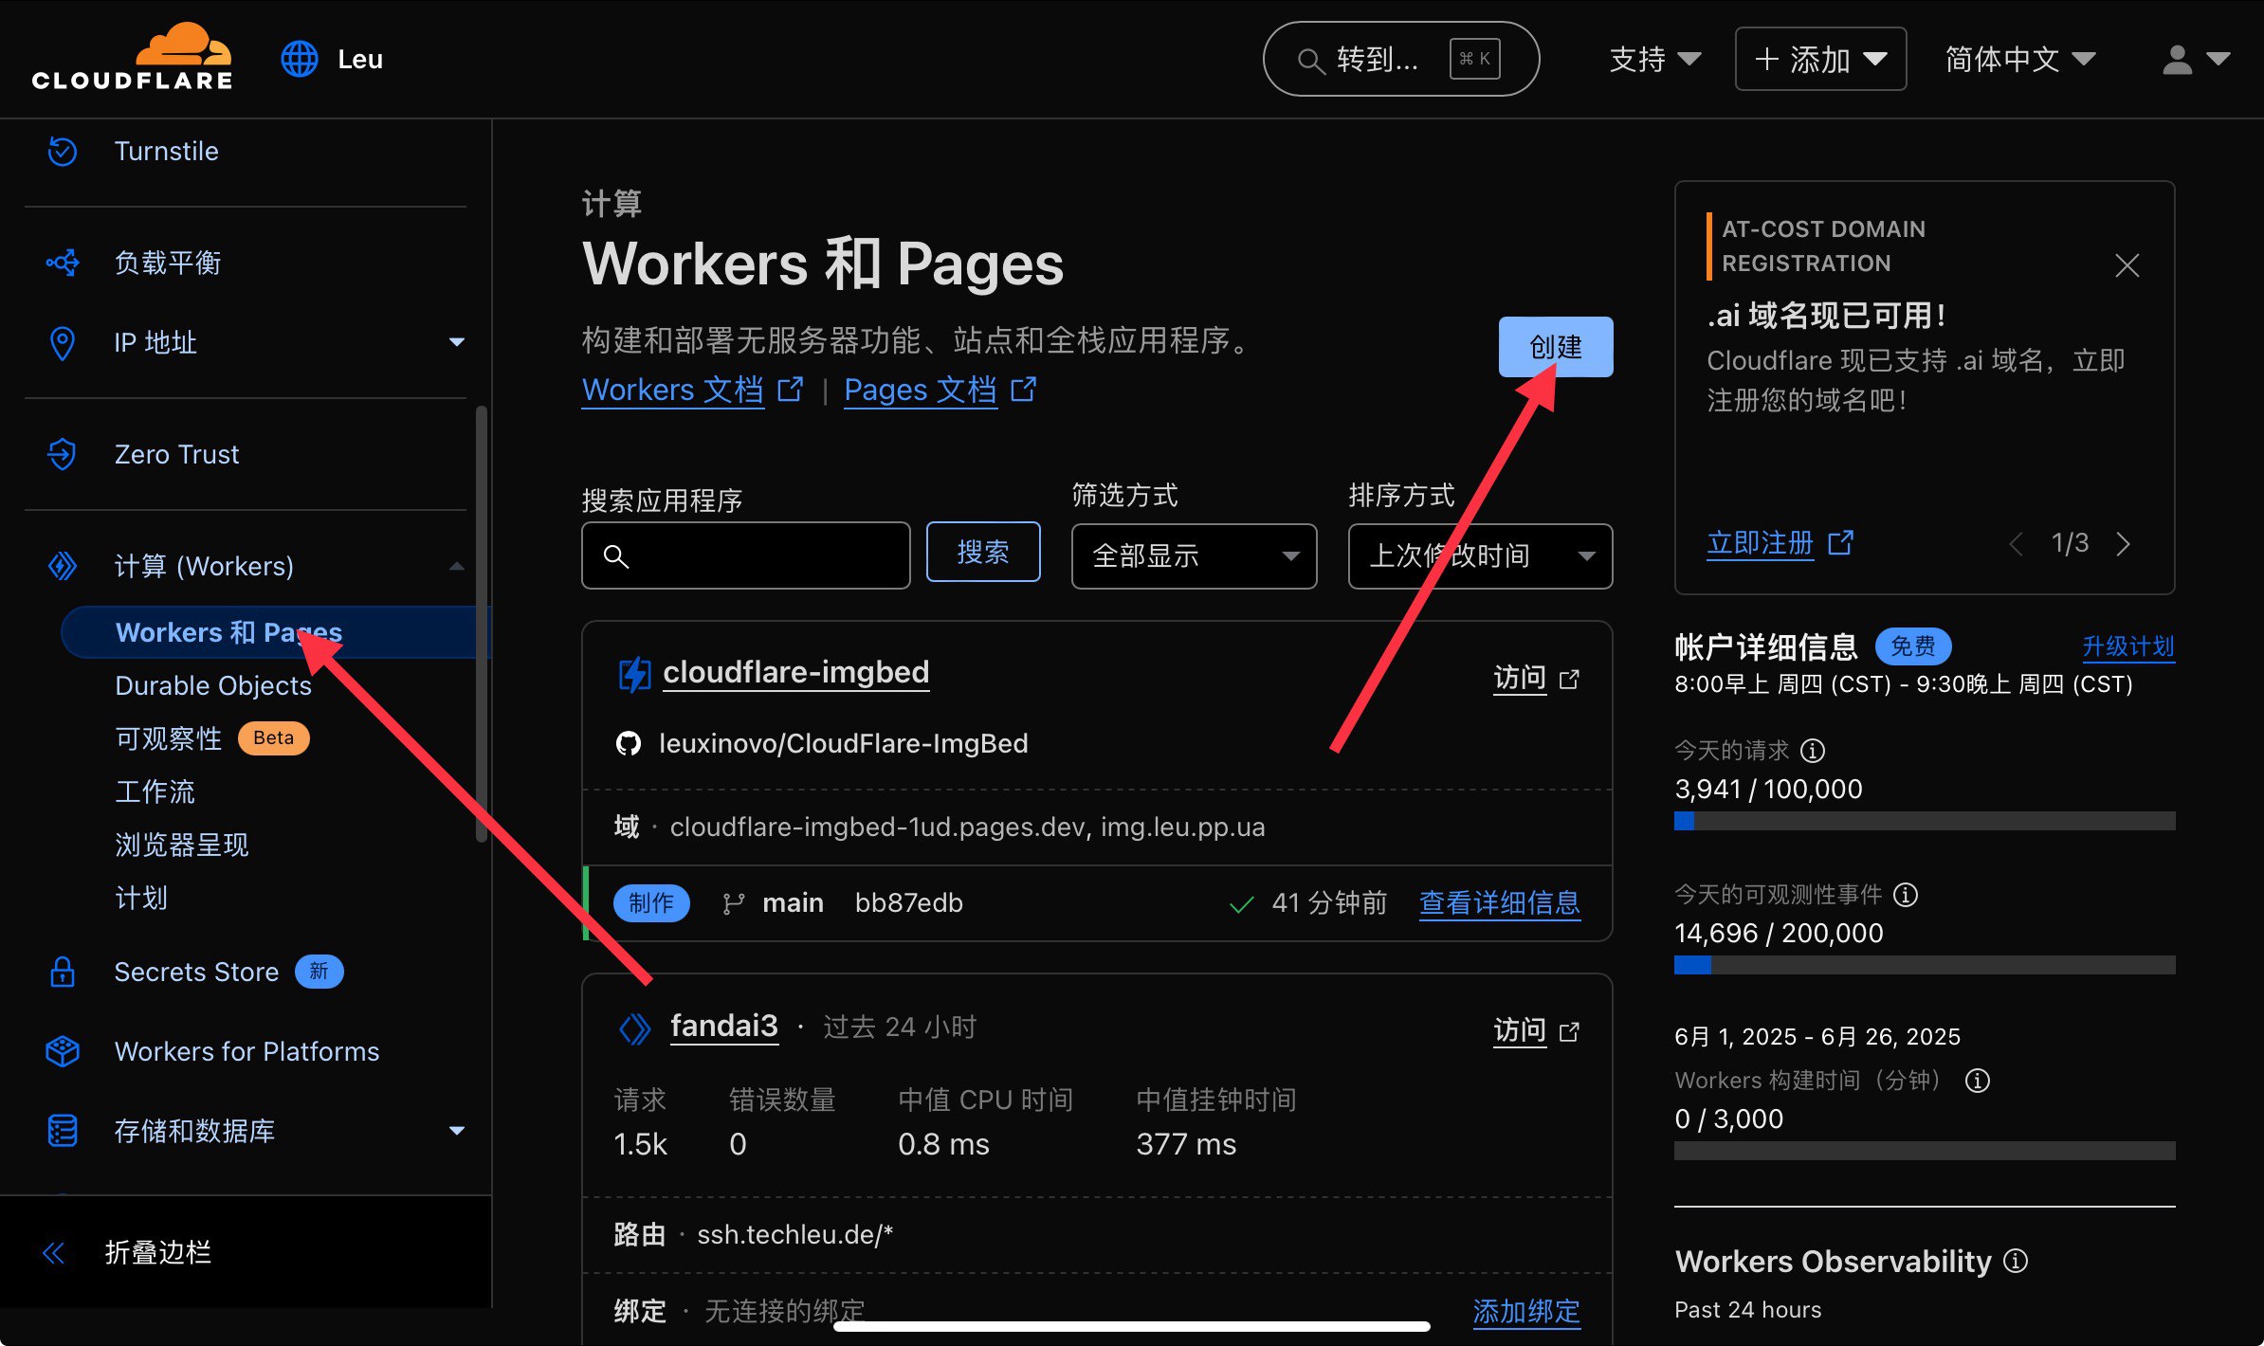
Task: Click the Worker icon beside fandai3
Action: tap(634, 1028)
